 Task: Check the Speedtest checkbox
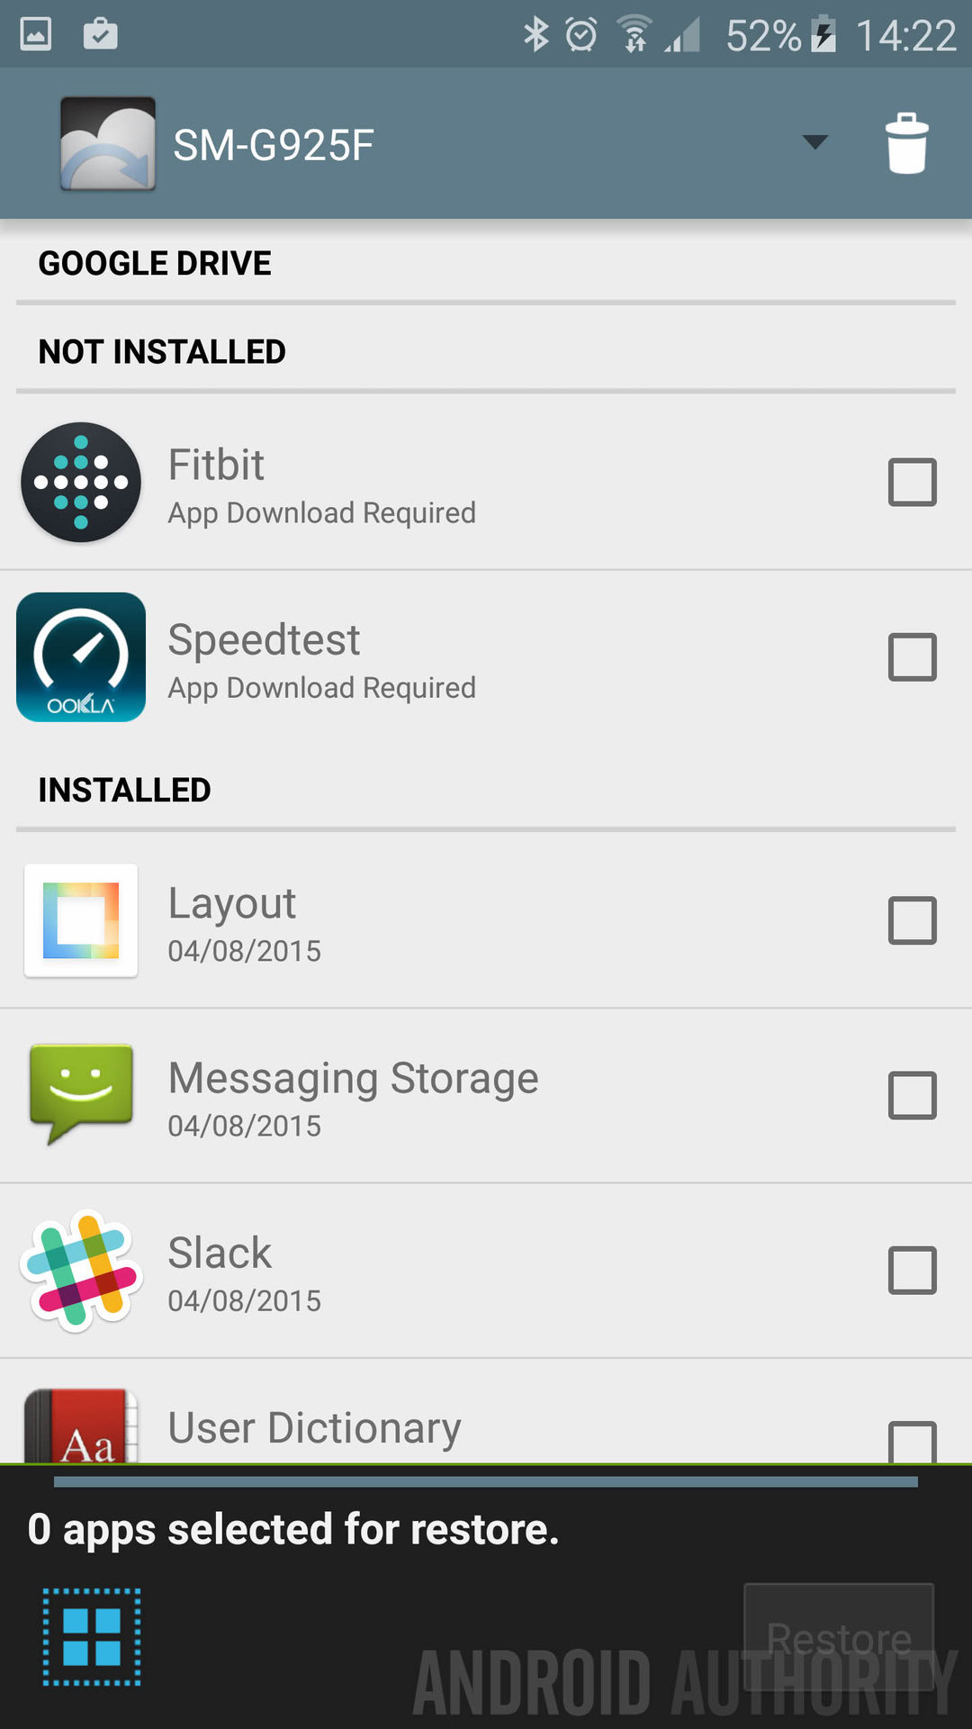tap(912, 656)
